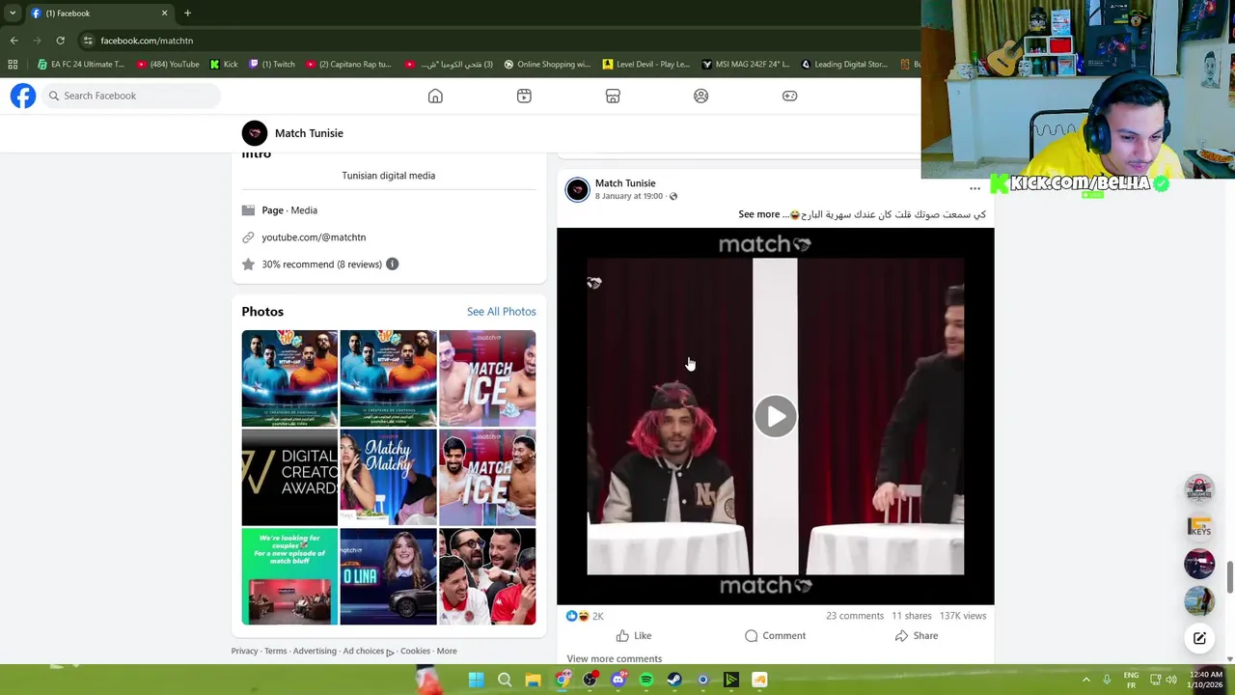Open Windows taskbar search
Screen dimensions: 1235x695
coord(505,680)
